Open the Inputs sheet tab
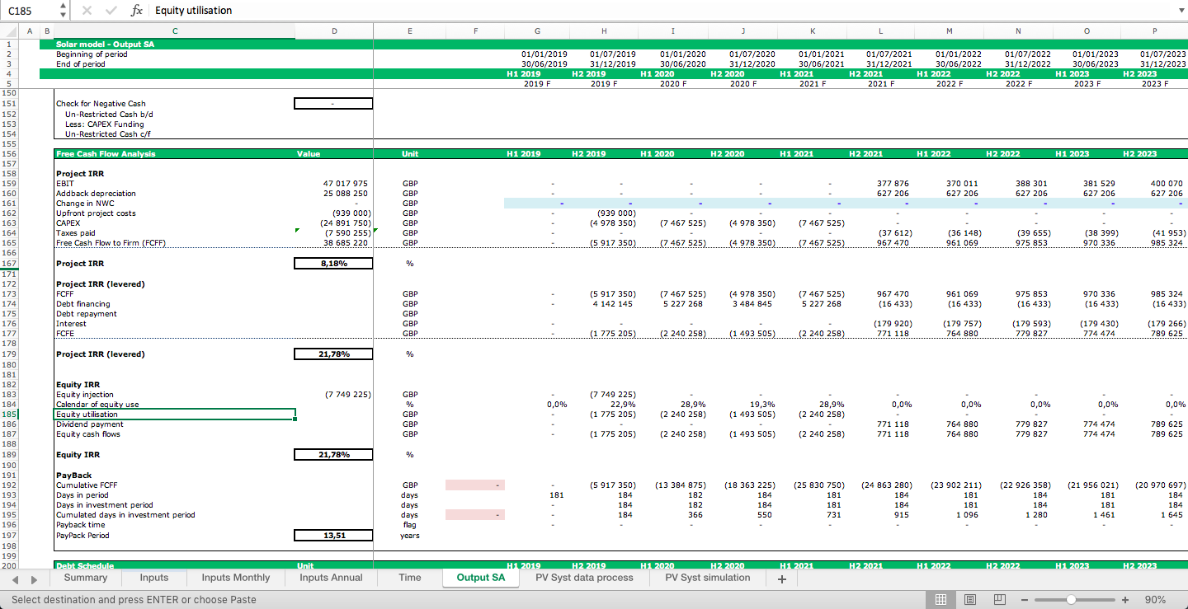Image resolution: width=1188 pixels, height=609 pixels. (x=154, y=578)
